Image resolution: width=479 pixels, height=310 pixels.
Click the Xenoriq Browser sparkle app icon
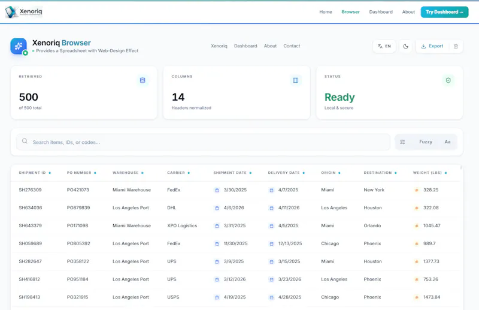(19, 46)
